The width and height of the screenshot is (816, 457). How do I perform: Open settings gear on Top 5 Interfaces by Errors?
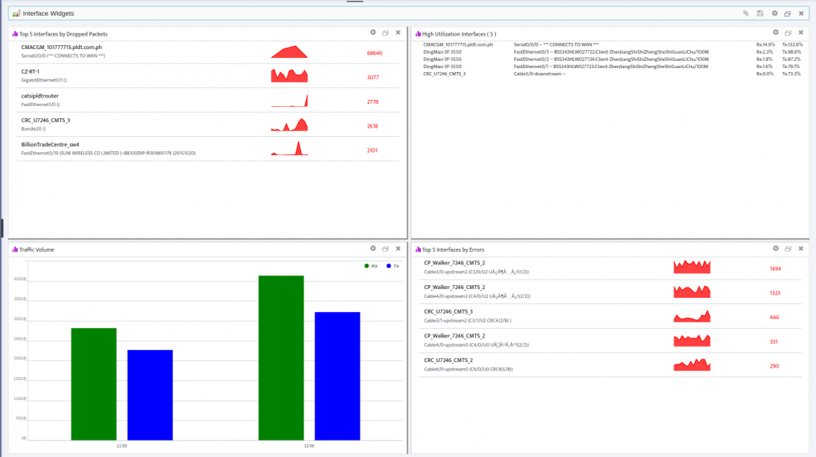coord(775,248)
